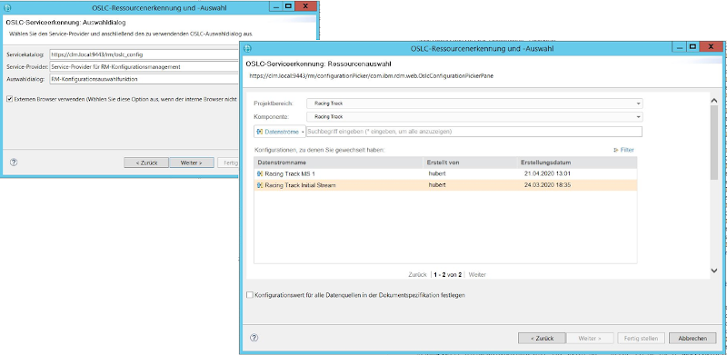Enable Konfigurationswert für alle Datenquellen checkbox
Screen dimensions: 727x355
250,295
